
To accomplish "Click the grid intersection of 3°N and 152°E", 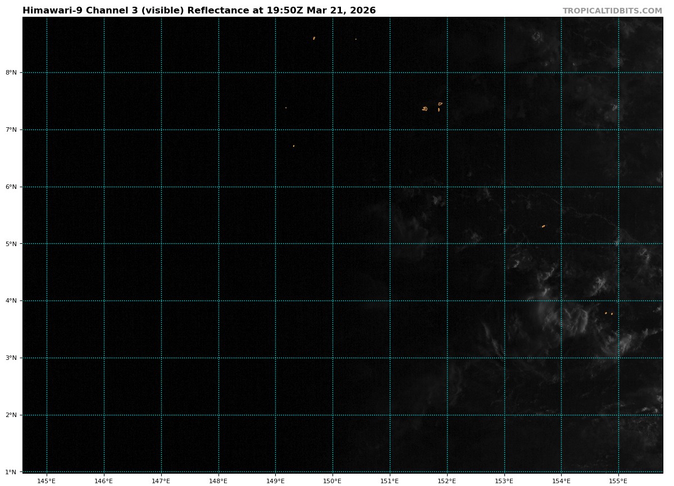I will pyautogui.click(x=447, y=358).
